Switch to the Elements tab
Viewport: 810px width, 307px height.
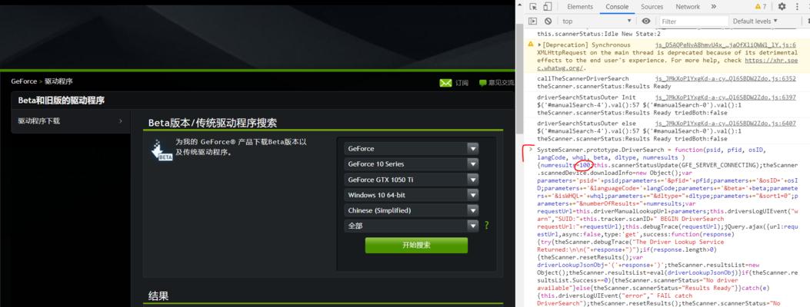(579, 7)
